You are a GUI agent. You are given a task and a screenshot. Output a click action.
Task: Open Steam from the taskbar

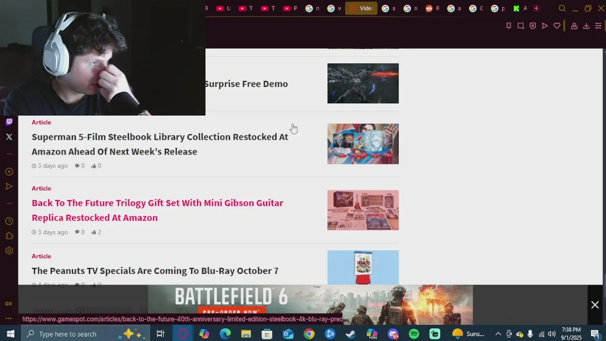[351, 334]
